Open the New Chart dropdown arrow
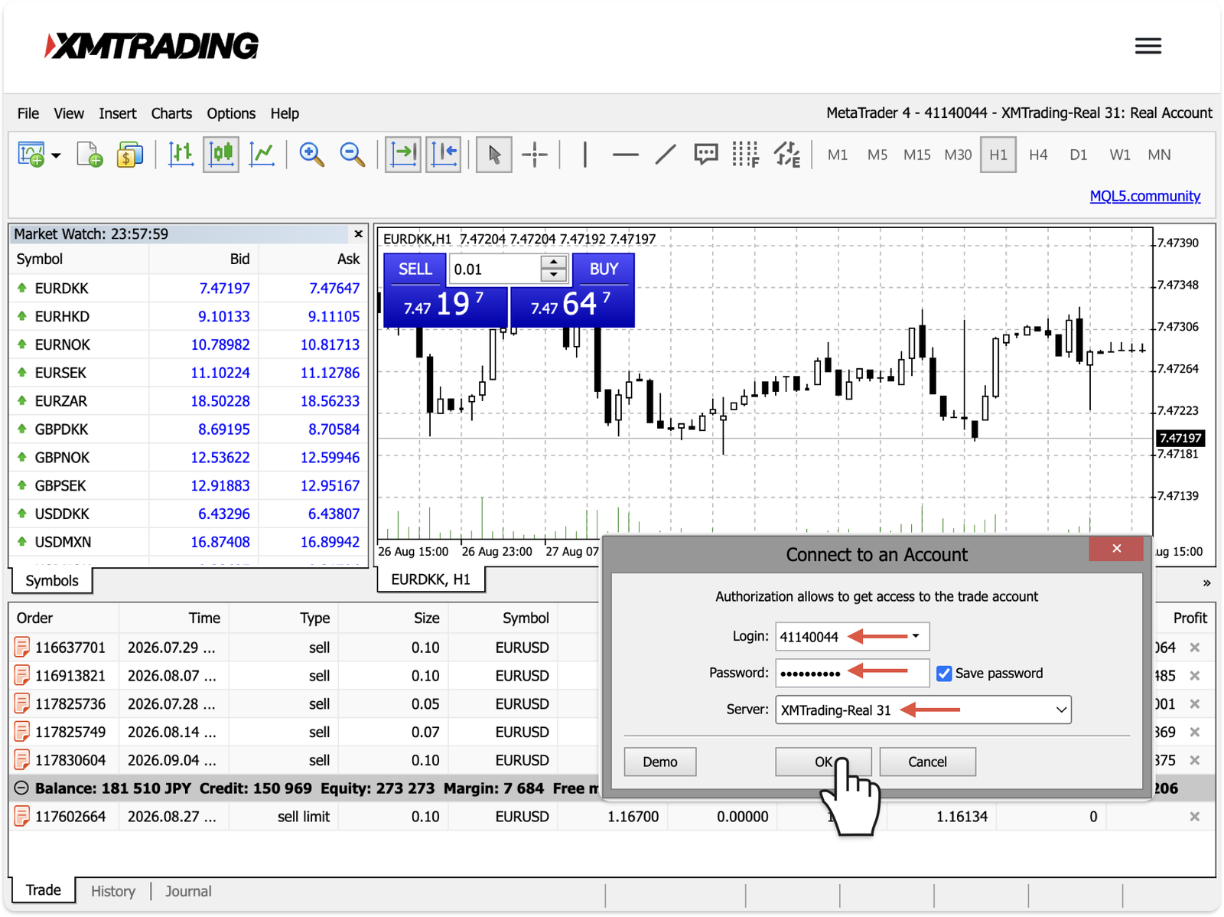The height and width of the screenshot is (917, 1224). pos(57,155)
